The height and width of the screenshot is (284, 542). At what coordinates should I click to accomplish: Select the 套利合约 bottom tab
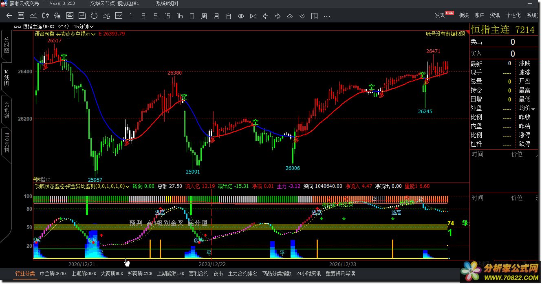198,273
